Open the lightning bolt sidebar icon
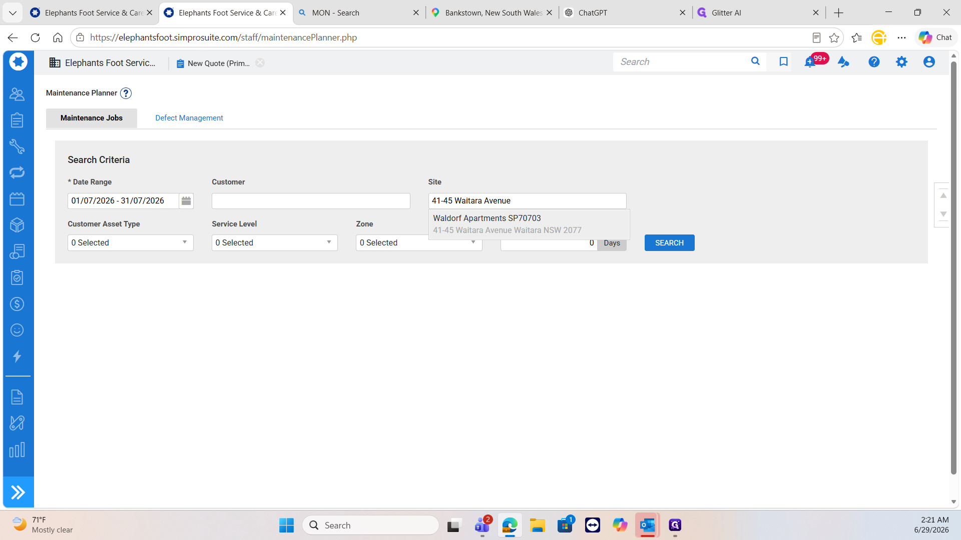Image resolution: width=961 pixels, height=540 pixels. (17, 356)
